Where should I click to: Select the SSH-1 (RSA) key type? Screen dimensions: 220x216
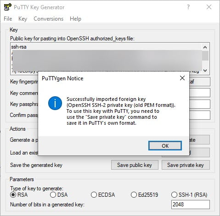point(189,195)
